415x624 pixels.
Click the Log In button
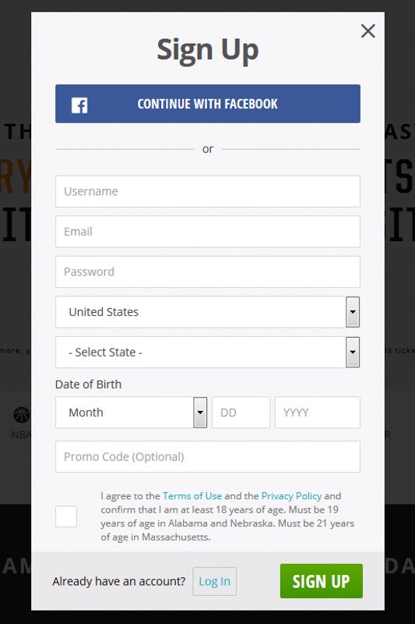(x=214, y=581)
